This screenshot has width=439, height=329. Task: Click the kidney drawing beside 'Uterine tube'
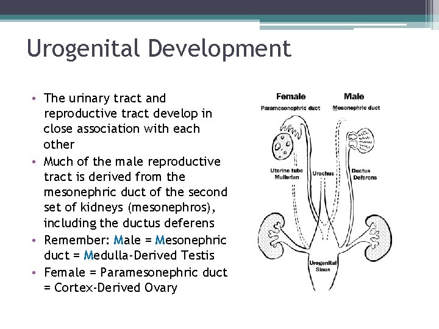pyautogui.click(x=271, y=236)
